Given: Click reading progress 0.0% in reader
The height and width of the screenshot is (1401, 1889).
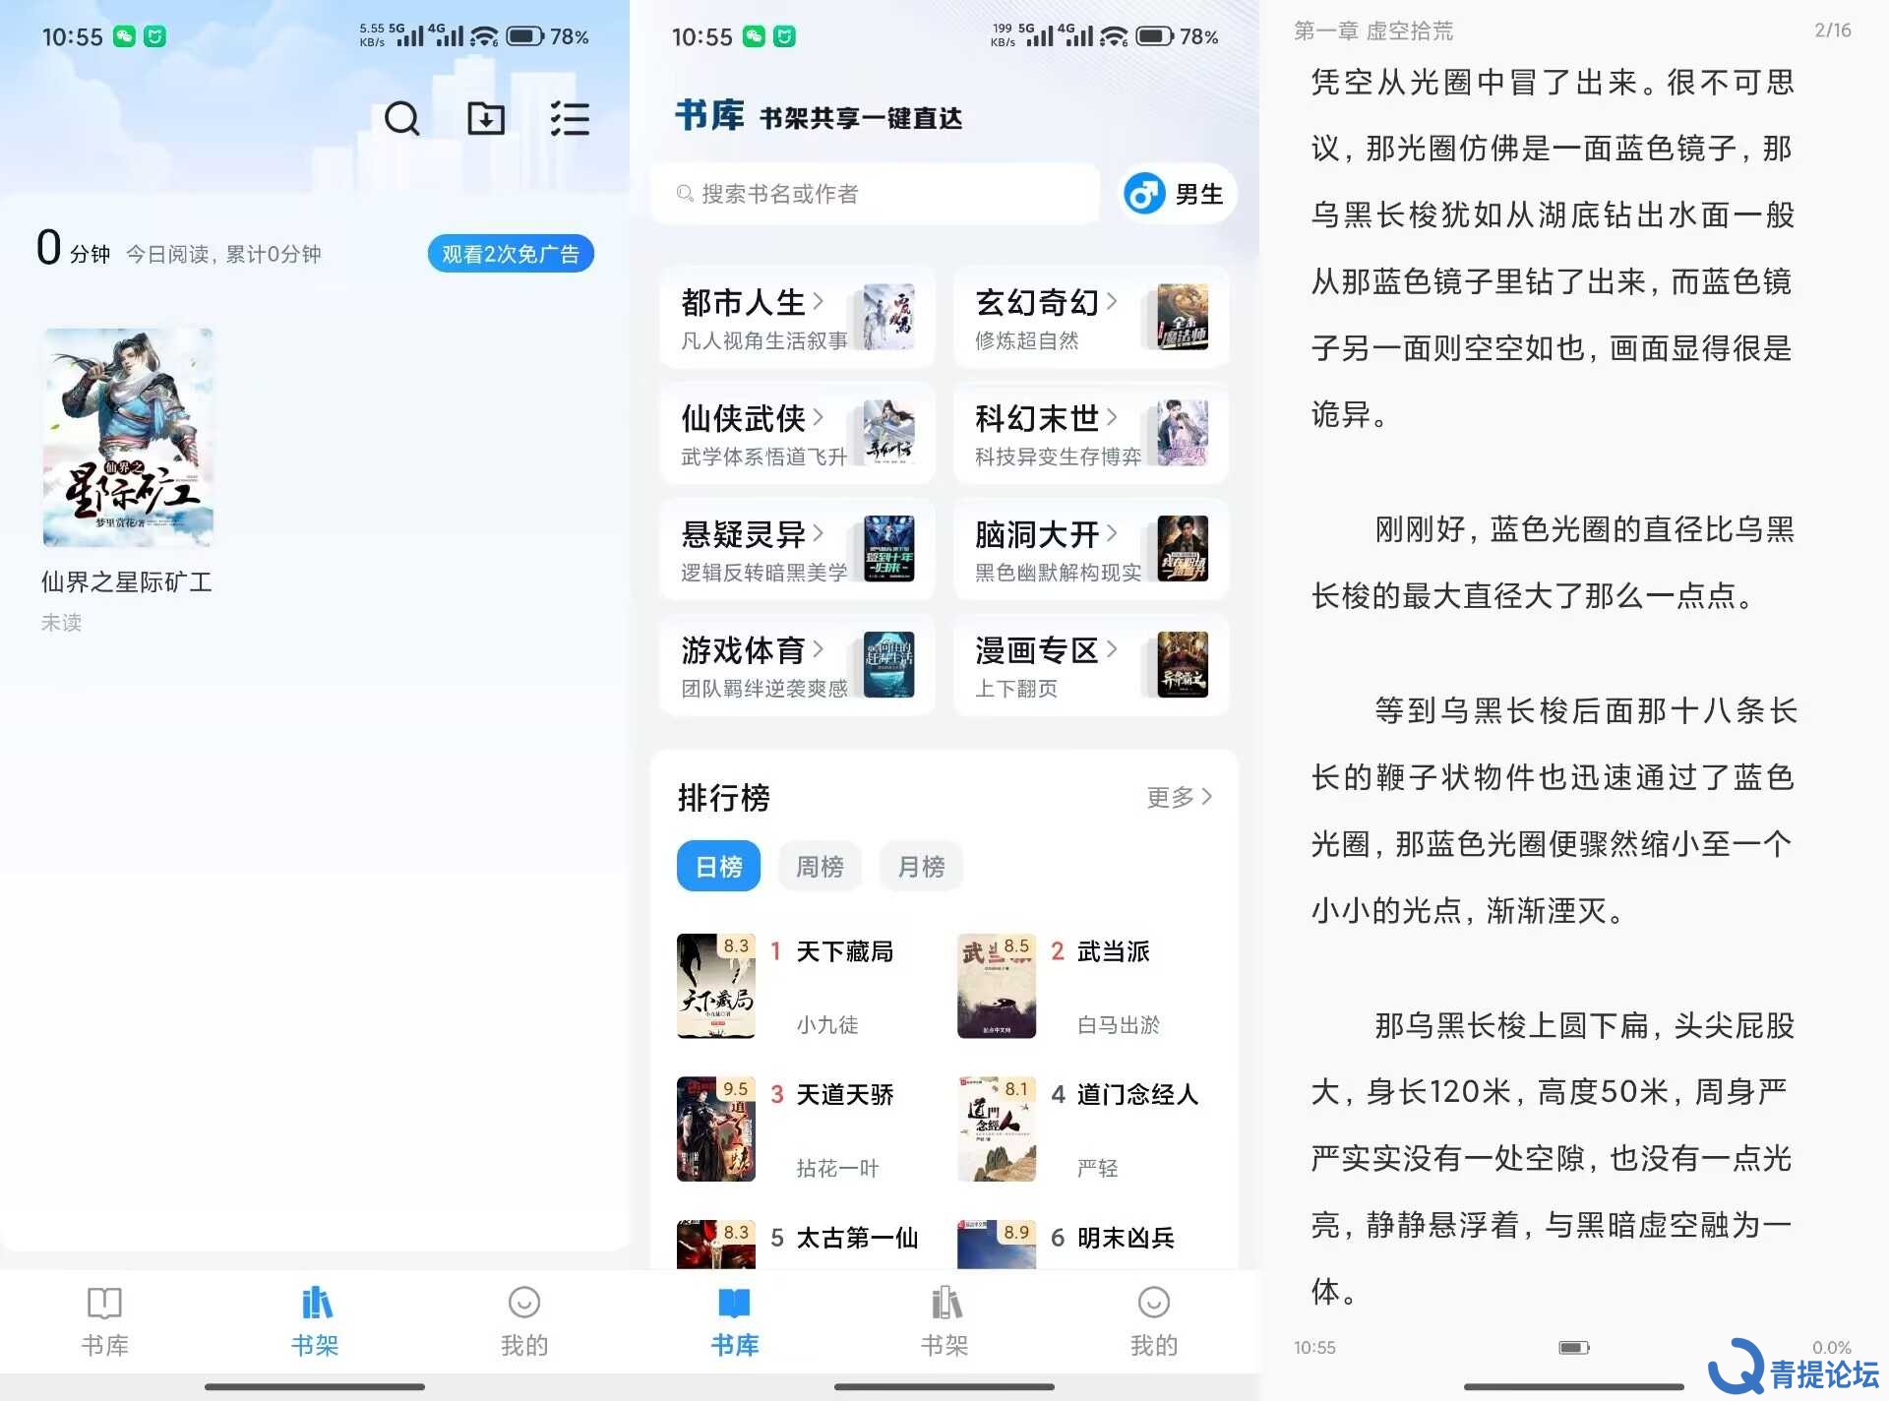Looking at the screenshot, I should point(1832,1347).
